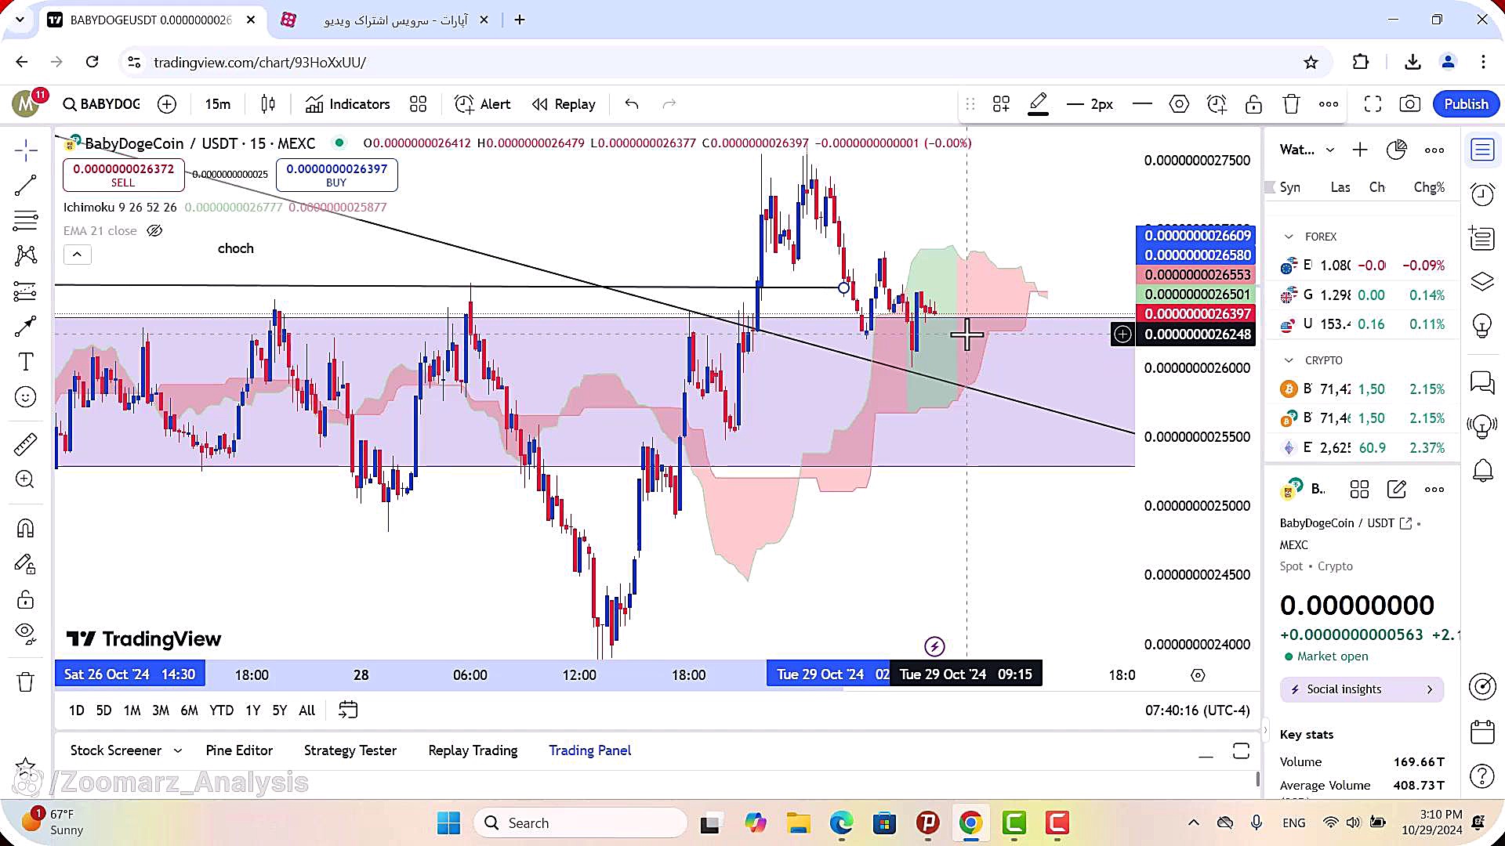Select the ruler measure tool
Viewport: 1505px width, 846px height.
tap(25, 444)
